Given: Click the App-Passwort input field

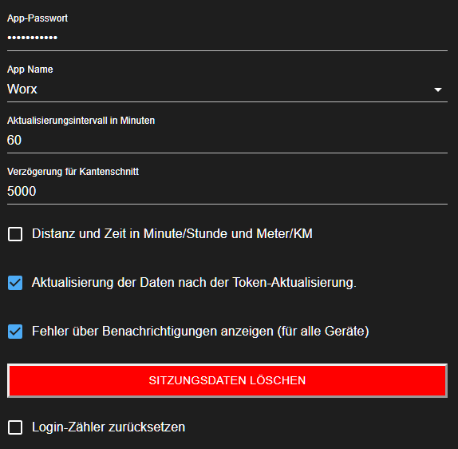Looking at the screenshot, I should tap(227, 38).
